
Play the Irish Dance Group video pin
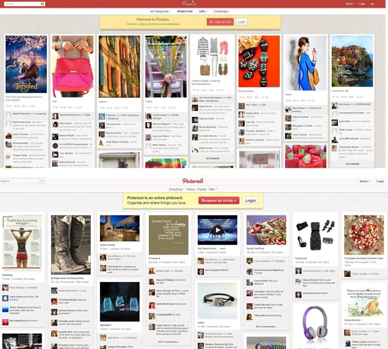[x=218, y=230]
